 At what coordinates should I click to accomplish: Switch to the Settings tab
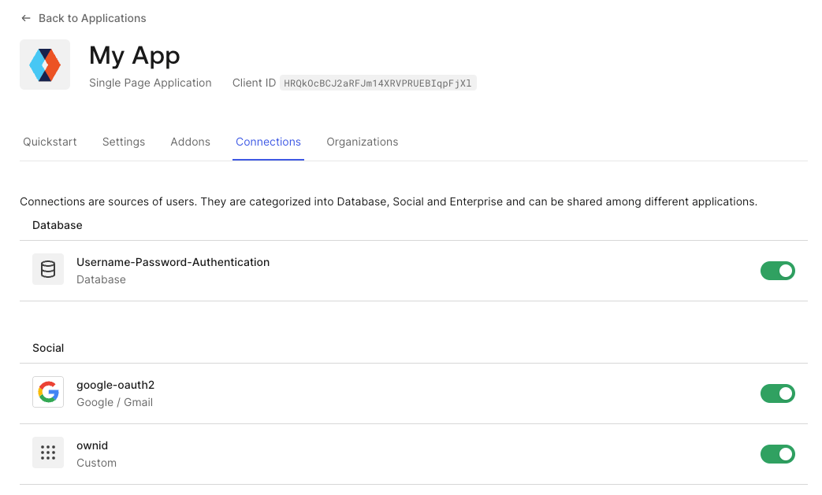(x=124, y=142)
